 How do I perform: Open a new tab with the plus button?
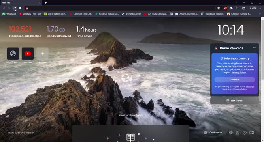point(45,2)
